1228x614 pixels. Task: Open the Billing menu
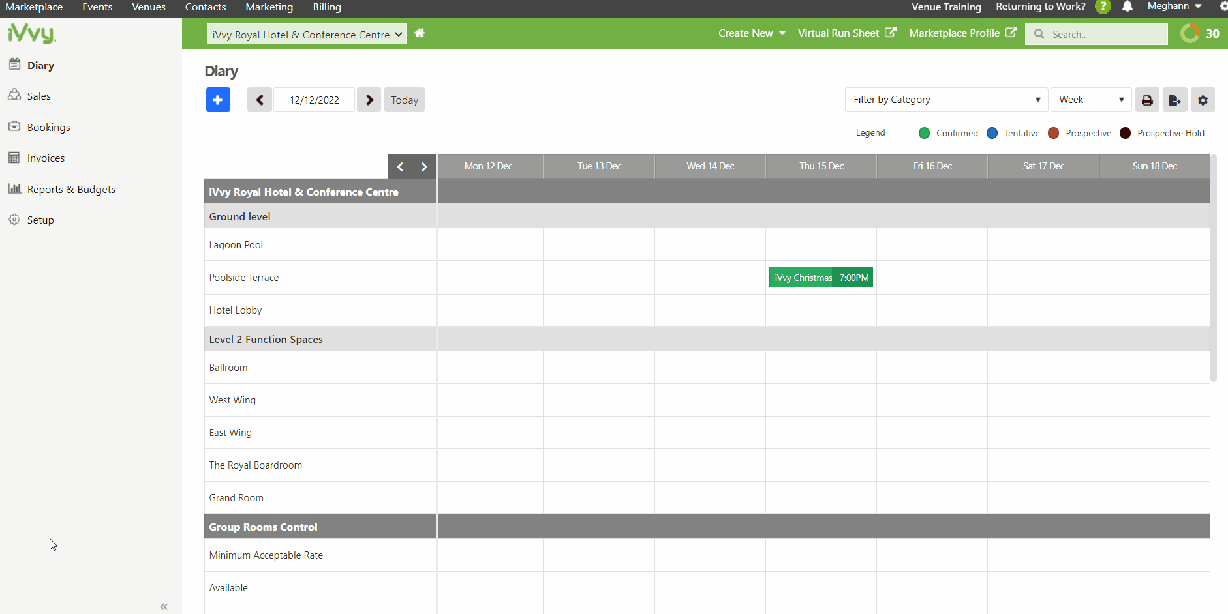click(x=327, y=7)
